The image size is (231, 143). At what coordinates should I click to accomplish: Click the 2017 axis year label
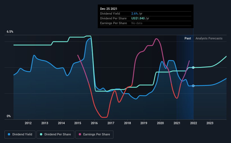(111, 123)
